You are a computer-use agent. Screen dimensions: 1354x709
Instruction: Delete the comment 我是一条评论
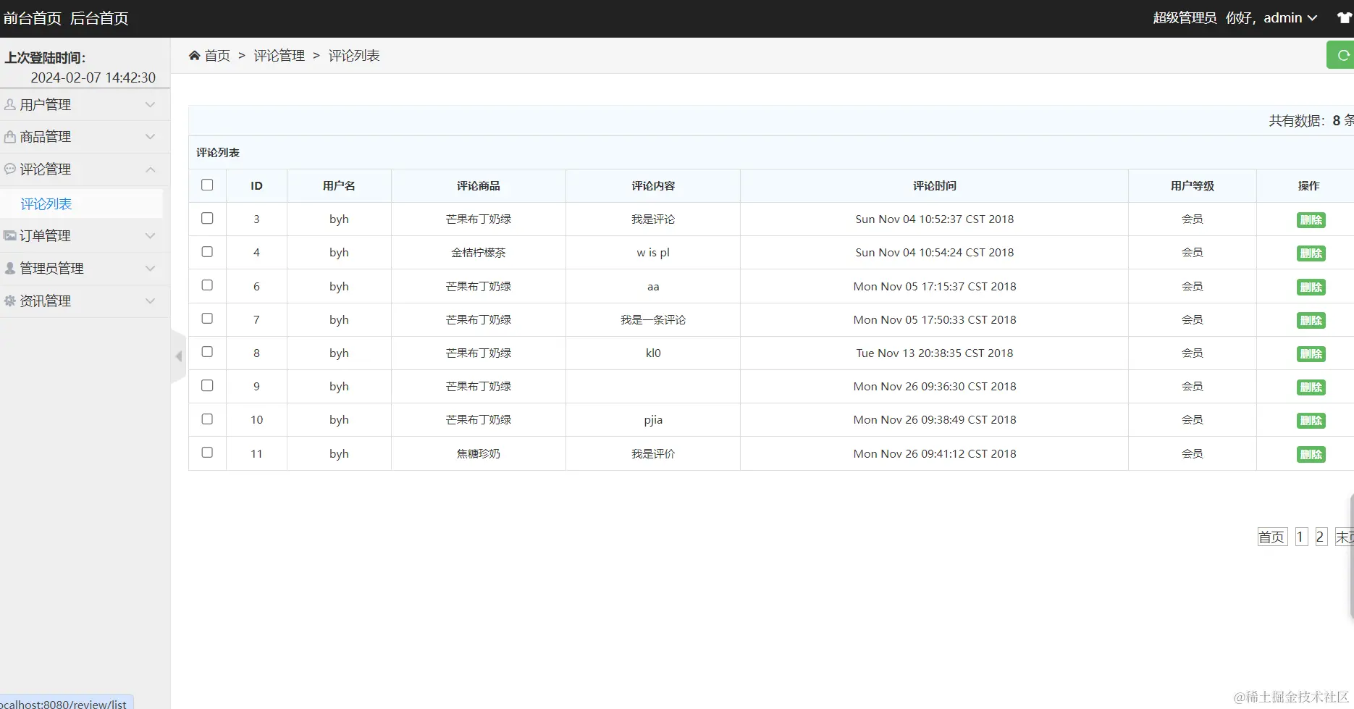pyautogui.click(x=1311, y=321)
